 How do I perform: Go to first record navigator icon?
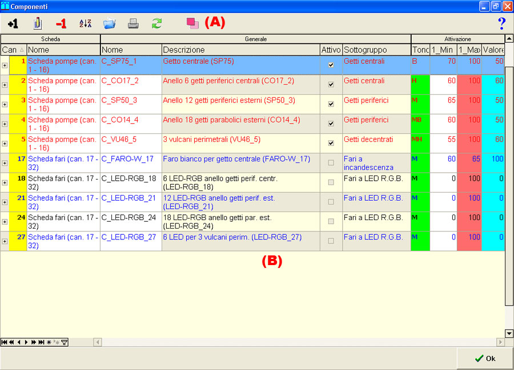tap(4, 342)
